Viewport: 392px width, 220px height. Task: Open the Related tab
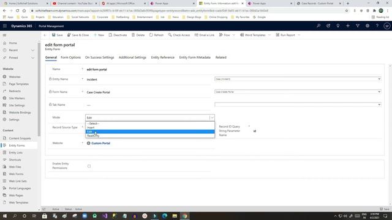(221, 57)
